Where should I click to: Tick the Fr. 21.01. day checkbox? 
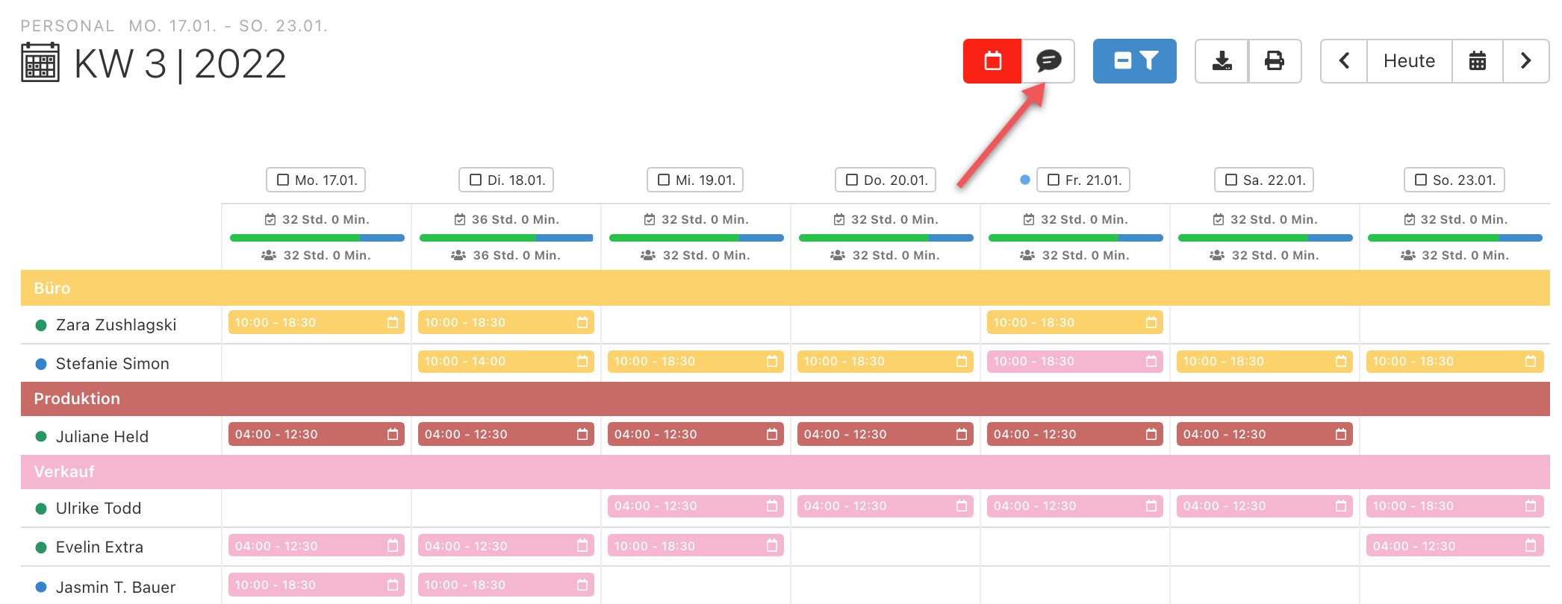coord(1054,180)
